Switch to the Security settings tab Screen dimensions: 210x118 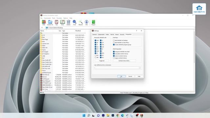pos(122,34)
